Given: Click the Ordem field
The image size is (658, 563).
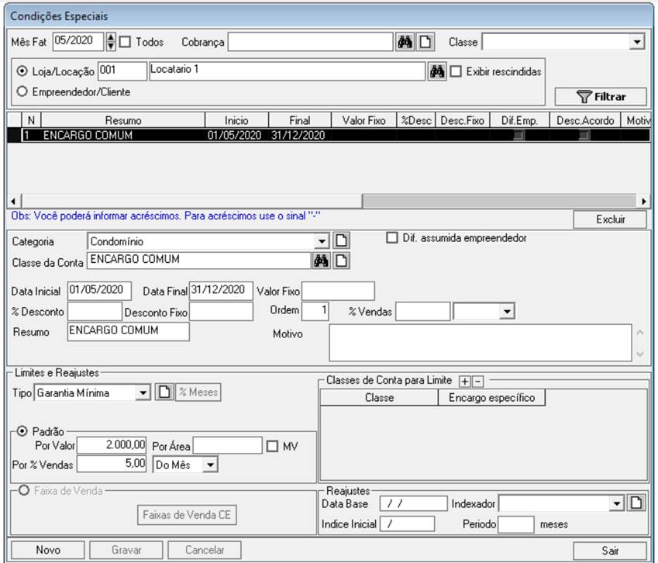Looking at the screenshot, I should (x=315, y=311).
